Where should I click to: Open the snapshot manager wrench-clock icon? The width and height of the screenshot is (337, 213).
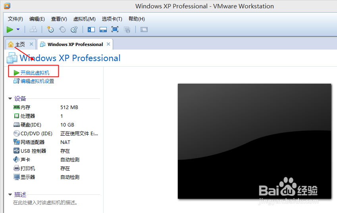click(x=74, y=29)
